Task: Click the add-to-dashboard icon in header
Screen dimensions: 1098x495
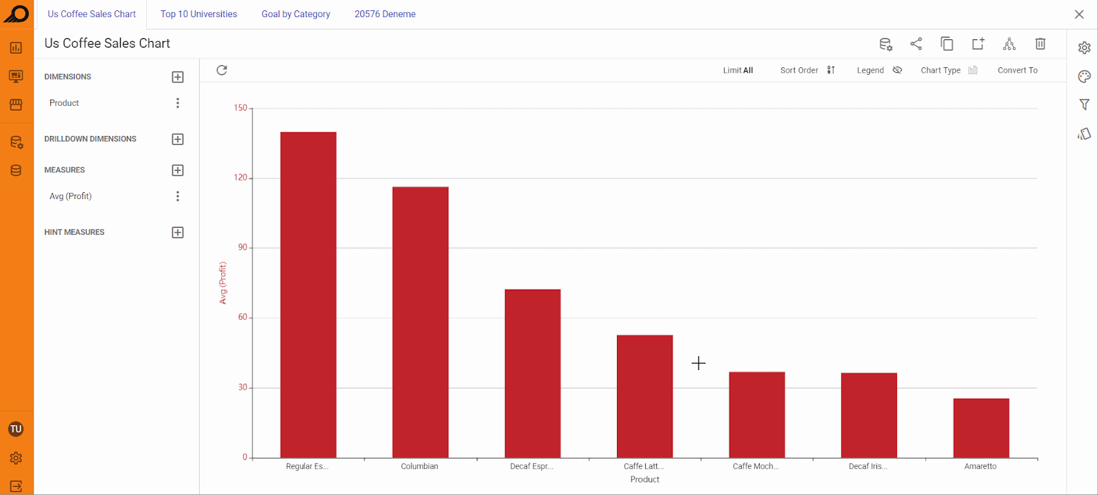Action: 978,44
